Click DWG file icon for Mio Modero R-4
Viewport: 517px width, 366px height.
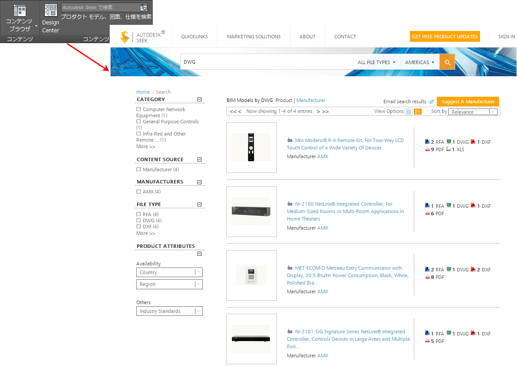(x=449, y=142)
